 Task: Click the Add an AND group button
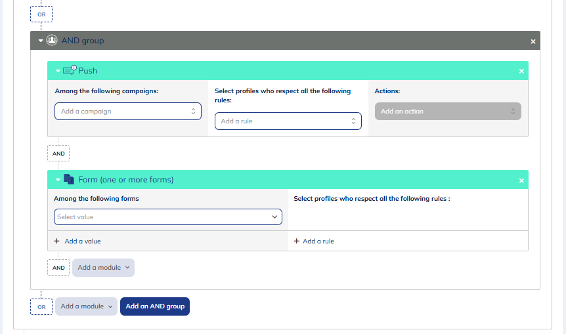(155, 306)
